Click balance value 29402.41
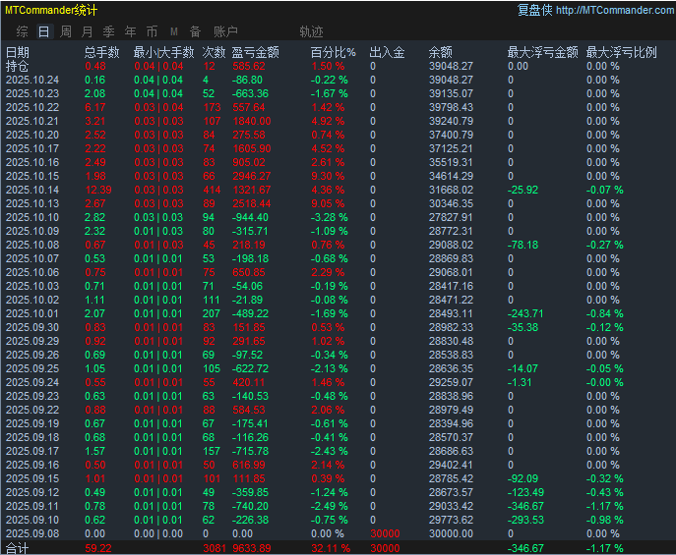The width and height of the screenshot is (676, 555). (451, 466)
